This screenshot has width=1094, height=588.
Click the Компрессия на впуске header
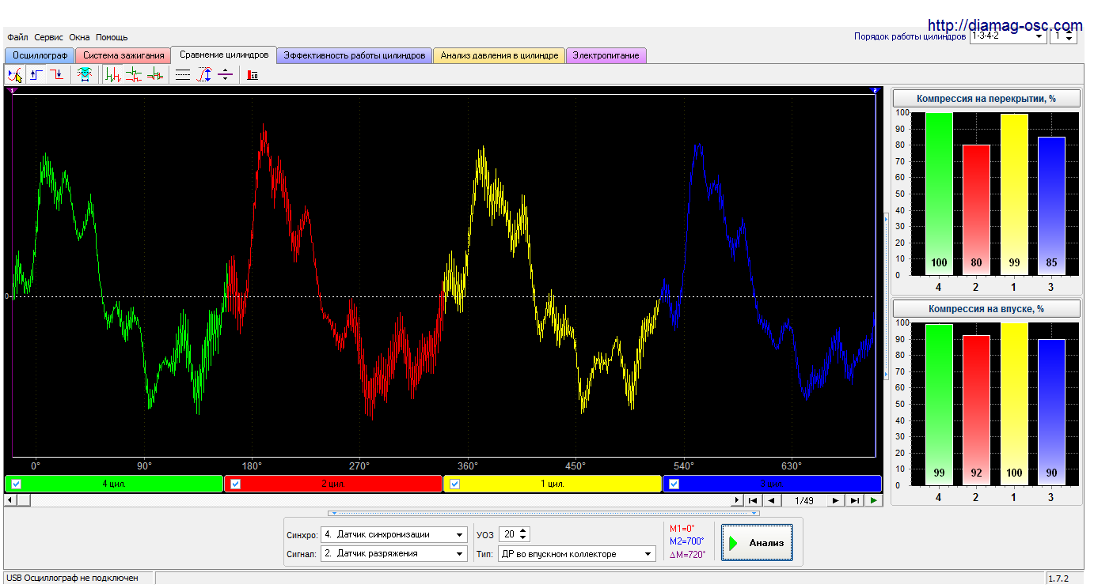point(986,309)
